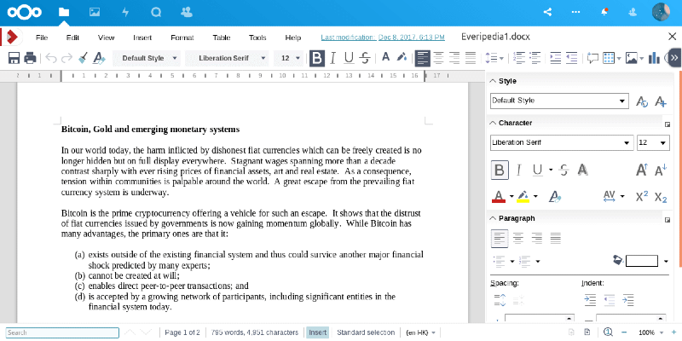Click the Subscript icon in the sidebar
682x341 pixels.
tap(661, 196)
